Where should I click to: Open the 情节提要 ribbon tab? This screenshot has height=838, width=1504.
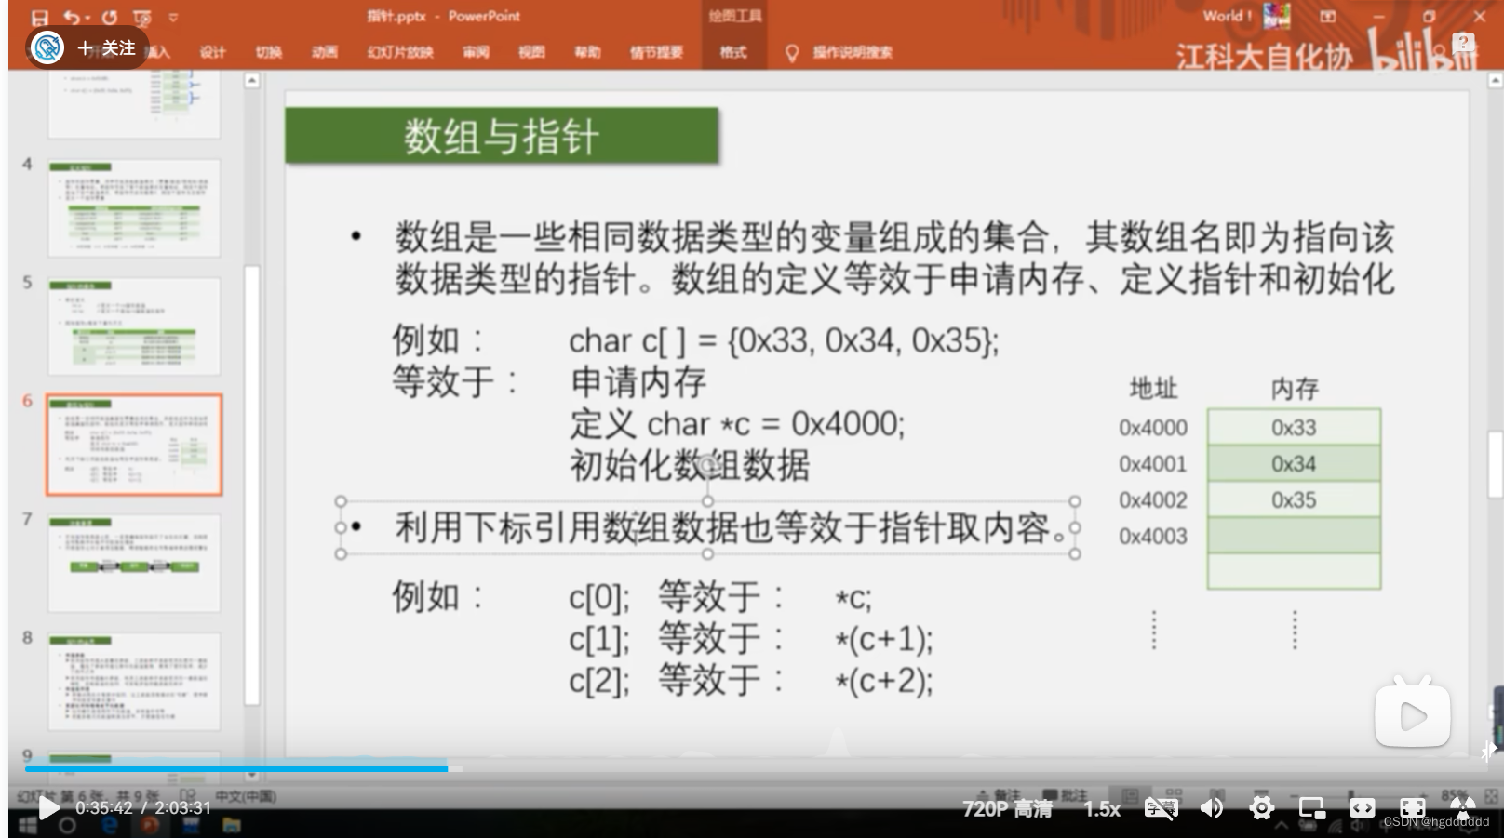pyautogui.click(x=656, y=52)
